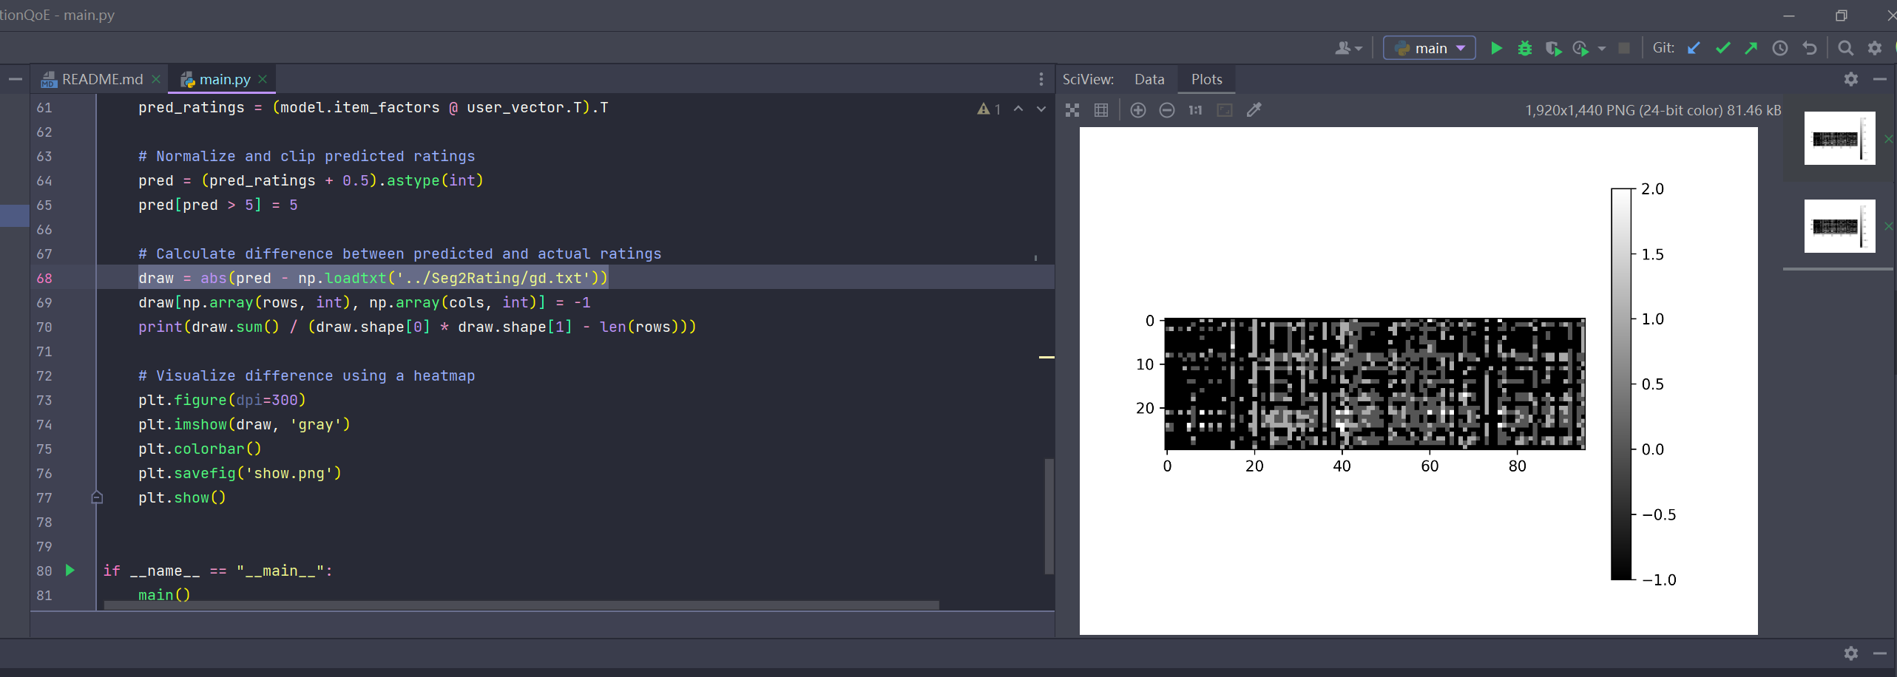Hide the bottom tool panel
Image resolution: width=1897 pixels, height=677 pixels.
tap(1880, 653)
